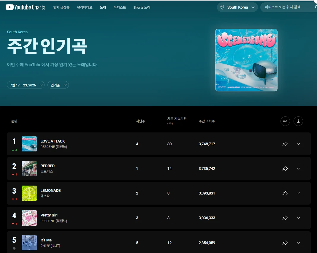
Task: Share the Pretty Girl song entry
Action: tap(285, 218)
